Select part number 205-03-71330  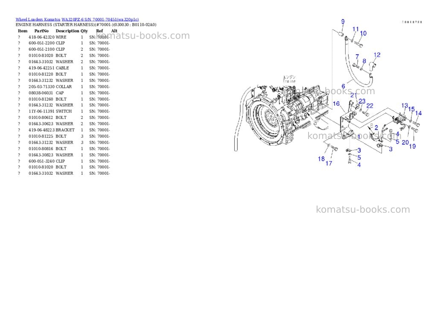point(41,87)
